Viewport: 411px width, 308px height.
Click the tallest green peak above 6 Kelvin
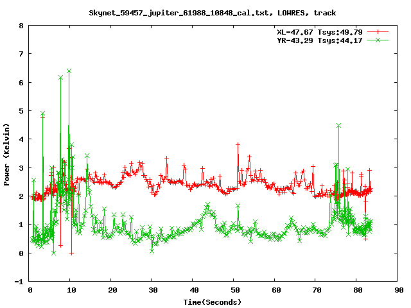[x=69, y=71]
